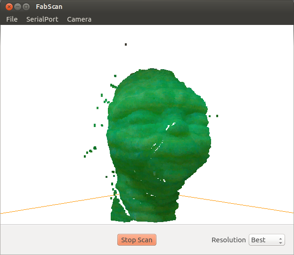Expand the Resolution dropdown showing Best
The height and width of the screenshot is (255, 294).
click(x=266, y=240)
